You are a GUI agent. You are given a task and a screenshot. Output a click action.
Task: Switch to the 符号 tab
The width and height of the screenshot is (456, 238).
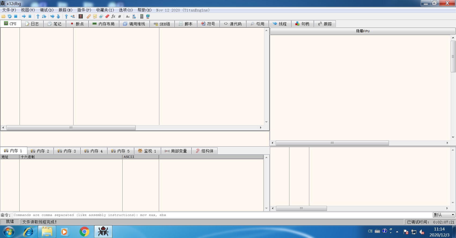coord(208,24)
